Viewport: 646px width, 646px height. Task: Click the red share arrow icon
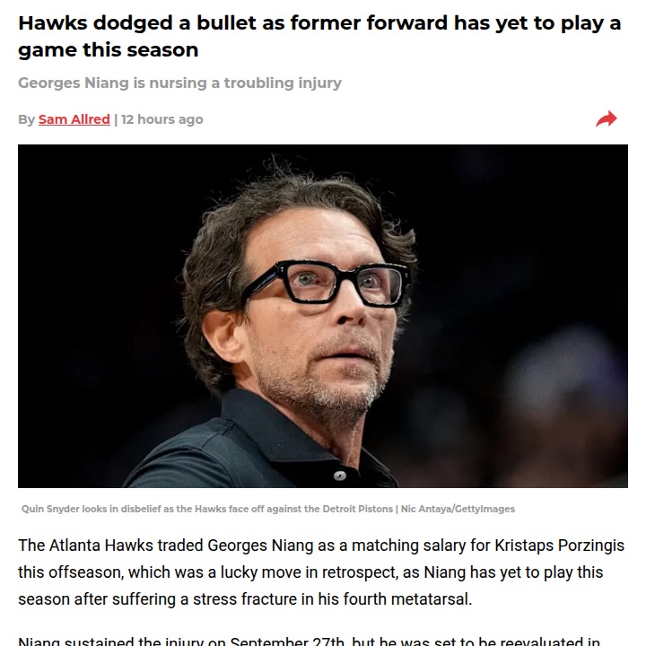(x=607, y=118)
